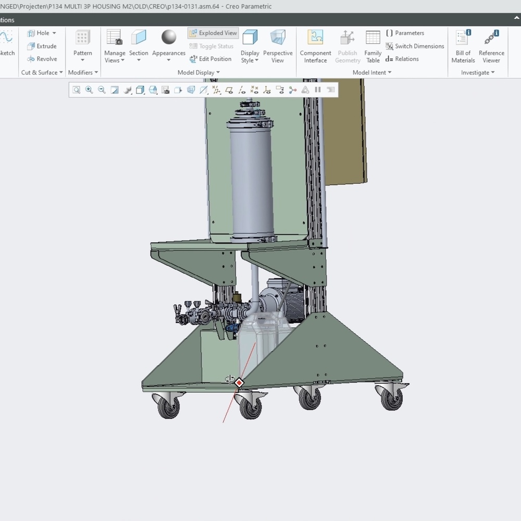Open the Hole tool
Image resolution: width=521 pixels, height=521 pixels.
coord(42,33)
